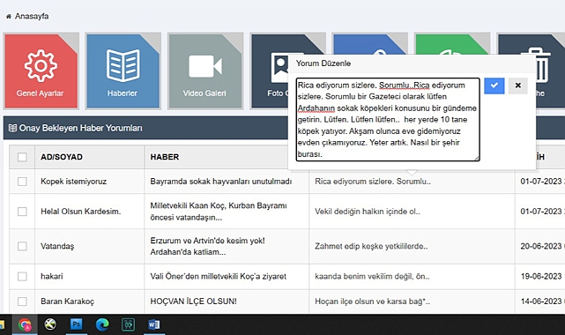Viewport: 565px width, 335px height.
Task: Click the name cell 'Kopek istemiyoruz'
Action: tap(73, 182)
